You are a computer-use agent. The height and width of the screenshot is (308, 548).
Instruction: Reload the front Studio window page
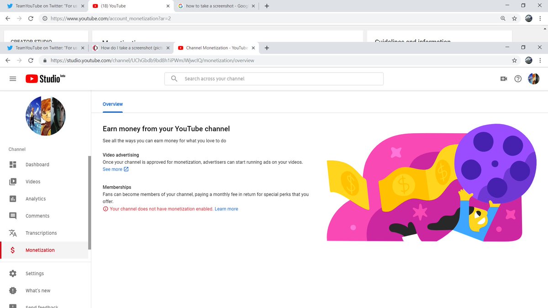pos(31,60)
